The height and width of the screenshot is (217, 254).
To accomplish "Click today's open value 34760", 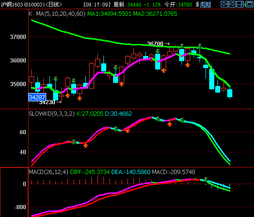I will click(x=185, y=5).
